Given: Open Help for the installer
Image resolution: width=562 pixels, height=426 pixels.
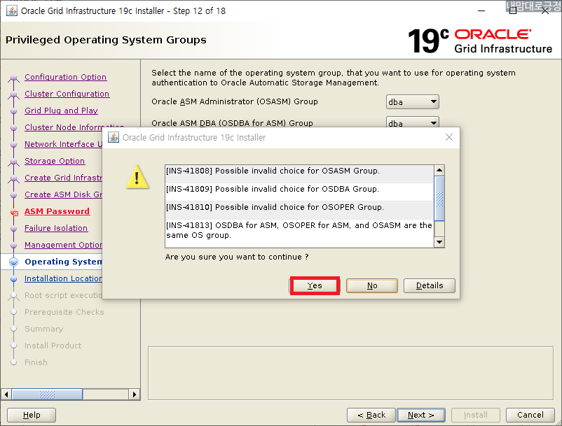Looking at the screenshot, I should [x=32, y=415].
